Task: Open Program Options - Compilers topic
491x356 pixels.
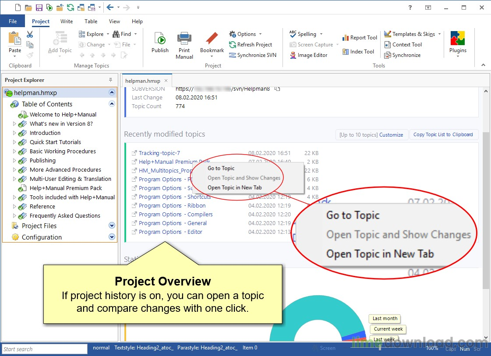Action: (175, 214)
